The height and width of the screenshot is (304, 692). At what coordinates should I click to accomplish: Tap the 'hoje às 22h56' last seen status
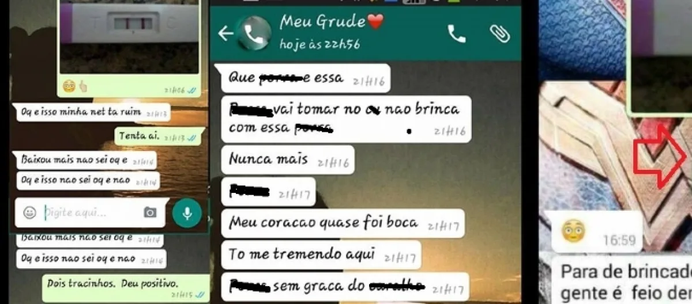tap(319, 44)
